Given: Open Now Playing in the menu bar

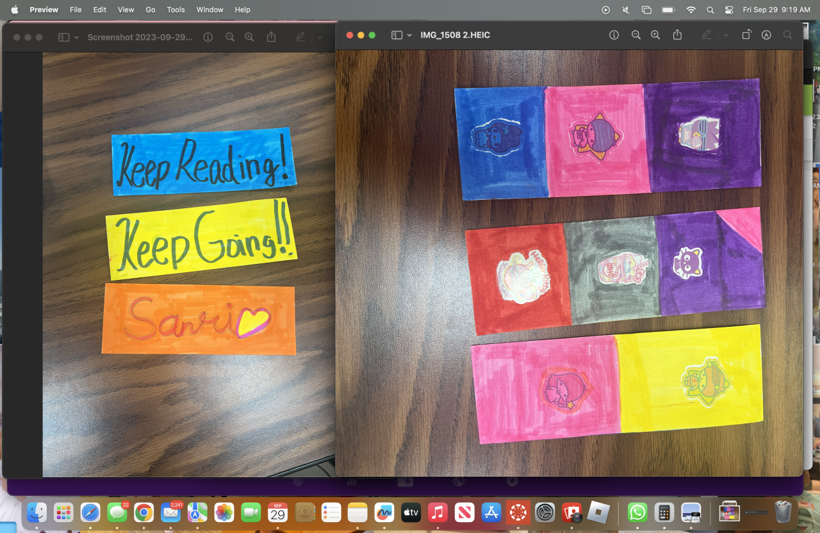Looking at the screenshot, I should [606, 10].
